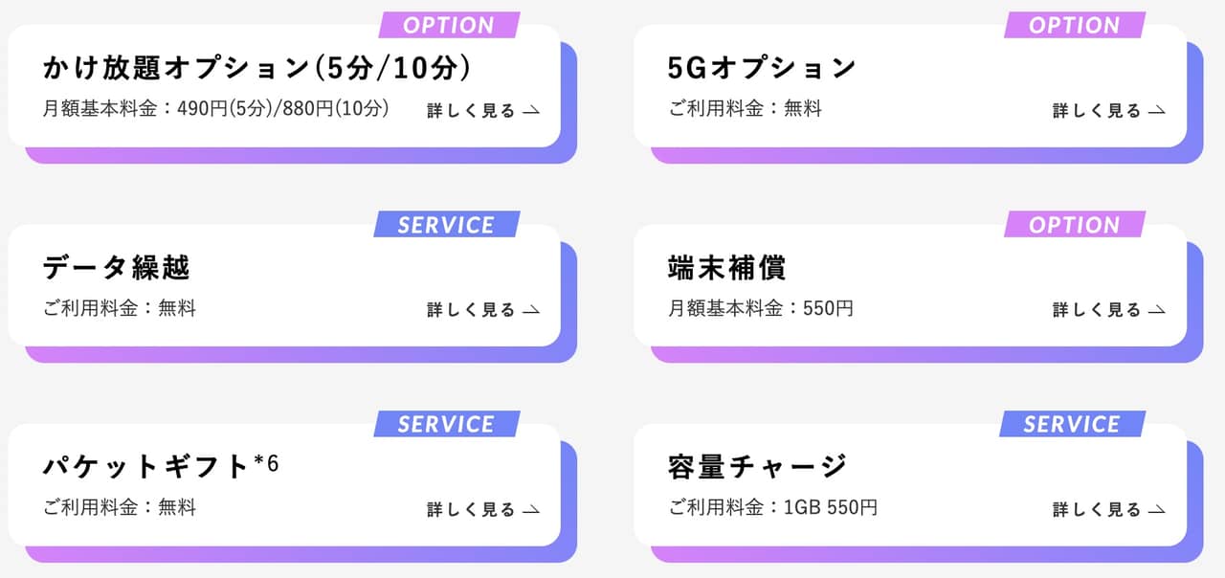Click the 端末補償 card heading
Screen dimensions: 1225x578
point(726,267)
